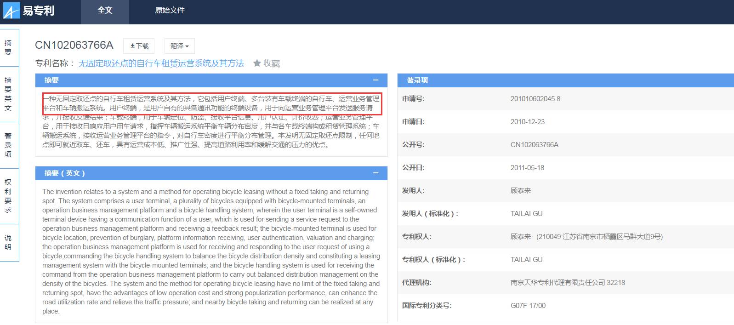
Task: Click the 易专利 logo icon
Action: click(11, 11)
